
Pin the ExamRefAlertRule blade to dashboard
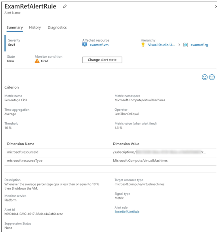[65, 6]
